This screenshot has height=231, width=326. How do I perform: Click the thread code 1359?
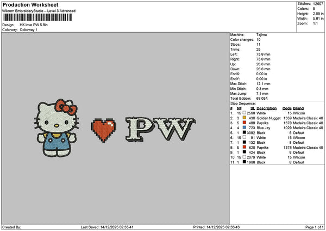287,118
